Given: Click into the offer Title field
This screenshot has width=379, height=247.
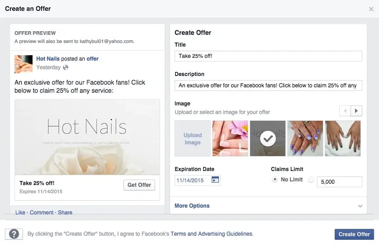Looking at the screenshot, I should pos(268,56).
